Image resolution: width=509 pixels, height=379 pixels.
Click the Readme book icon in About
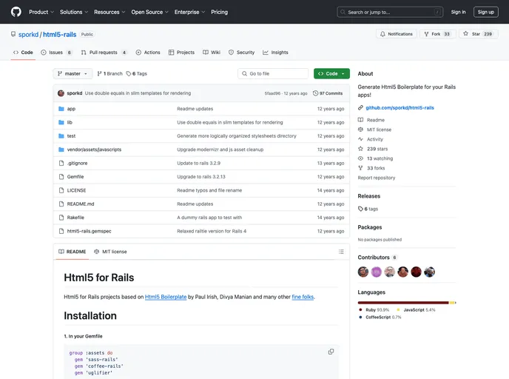[360, 120]
